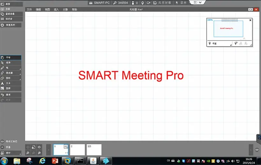Click the navigator panel dotted grip handle
This screenshot has width=261, height=165.
230,20
